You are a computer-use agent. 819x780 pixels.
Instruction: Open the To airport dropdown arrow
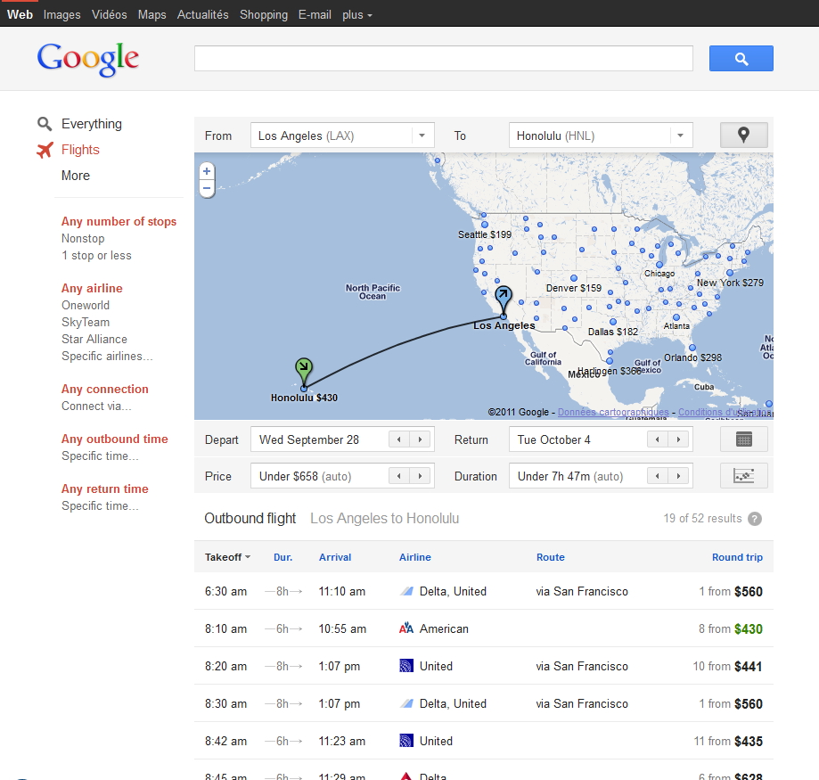click(x=681, y=135)
